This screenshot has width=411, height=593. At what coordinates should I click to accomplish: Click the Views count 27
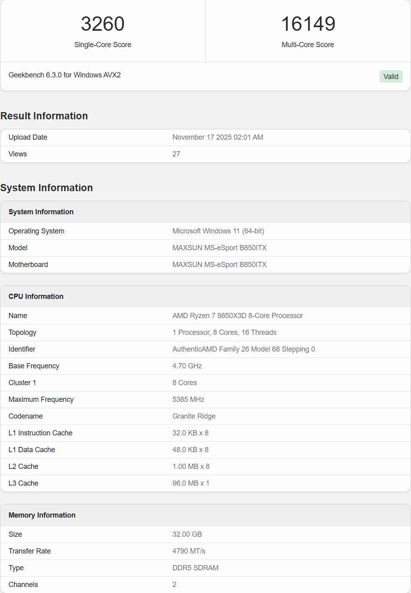coord(176,154)
